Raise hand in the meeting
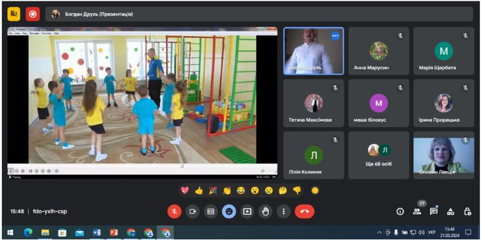481x240 pixels. [265, 212]
